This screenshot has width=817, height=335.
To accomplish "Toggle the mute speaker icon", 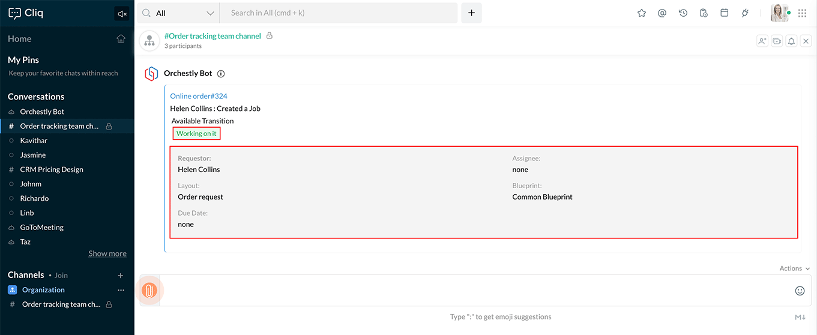I will pos(122,14).
